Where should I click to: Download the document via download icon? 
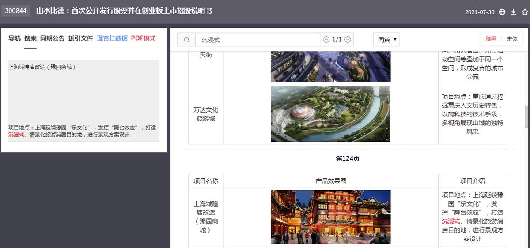514,12
